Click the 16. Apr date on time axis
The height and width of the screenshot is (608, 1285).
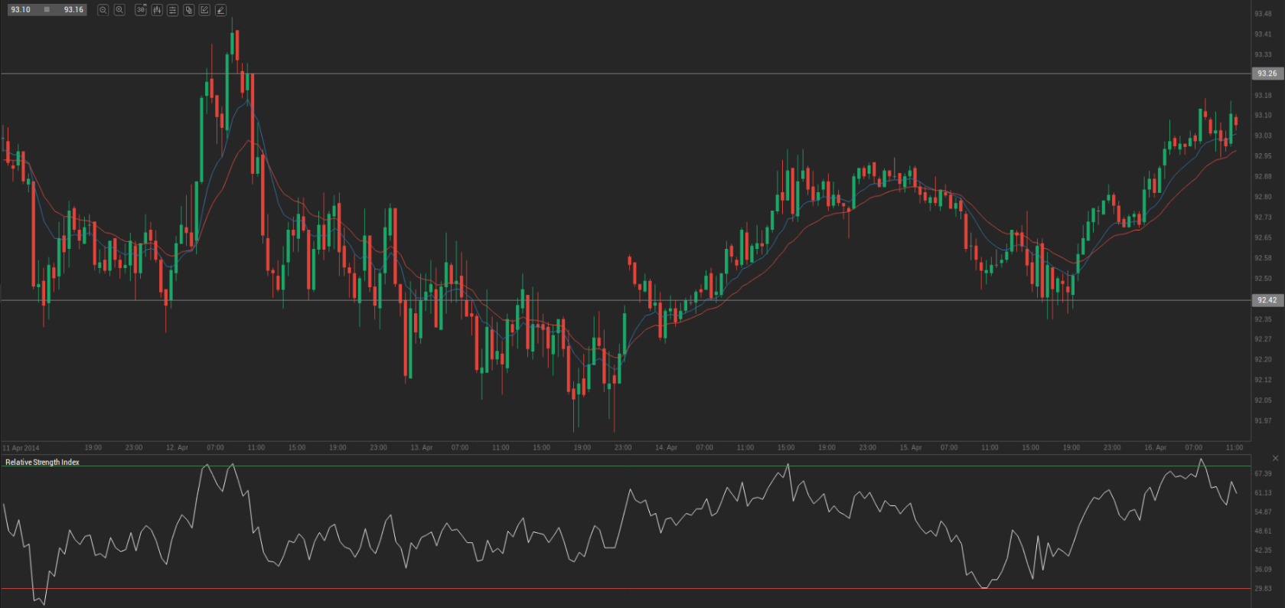[1155, 447]
